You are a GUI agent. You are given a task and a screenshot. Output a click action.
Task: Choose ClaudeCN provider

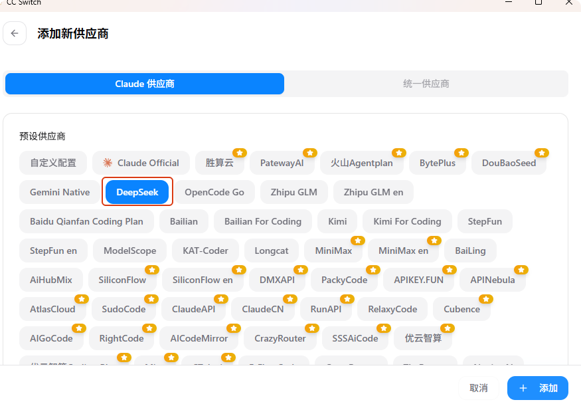click(263, 309)
